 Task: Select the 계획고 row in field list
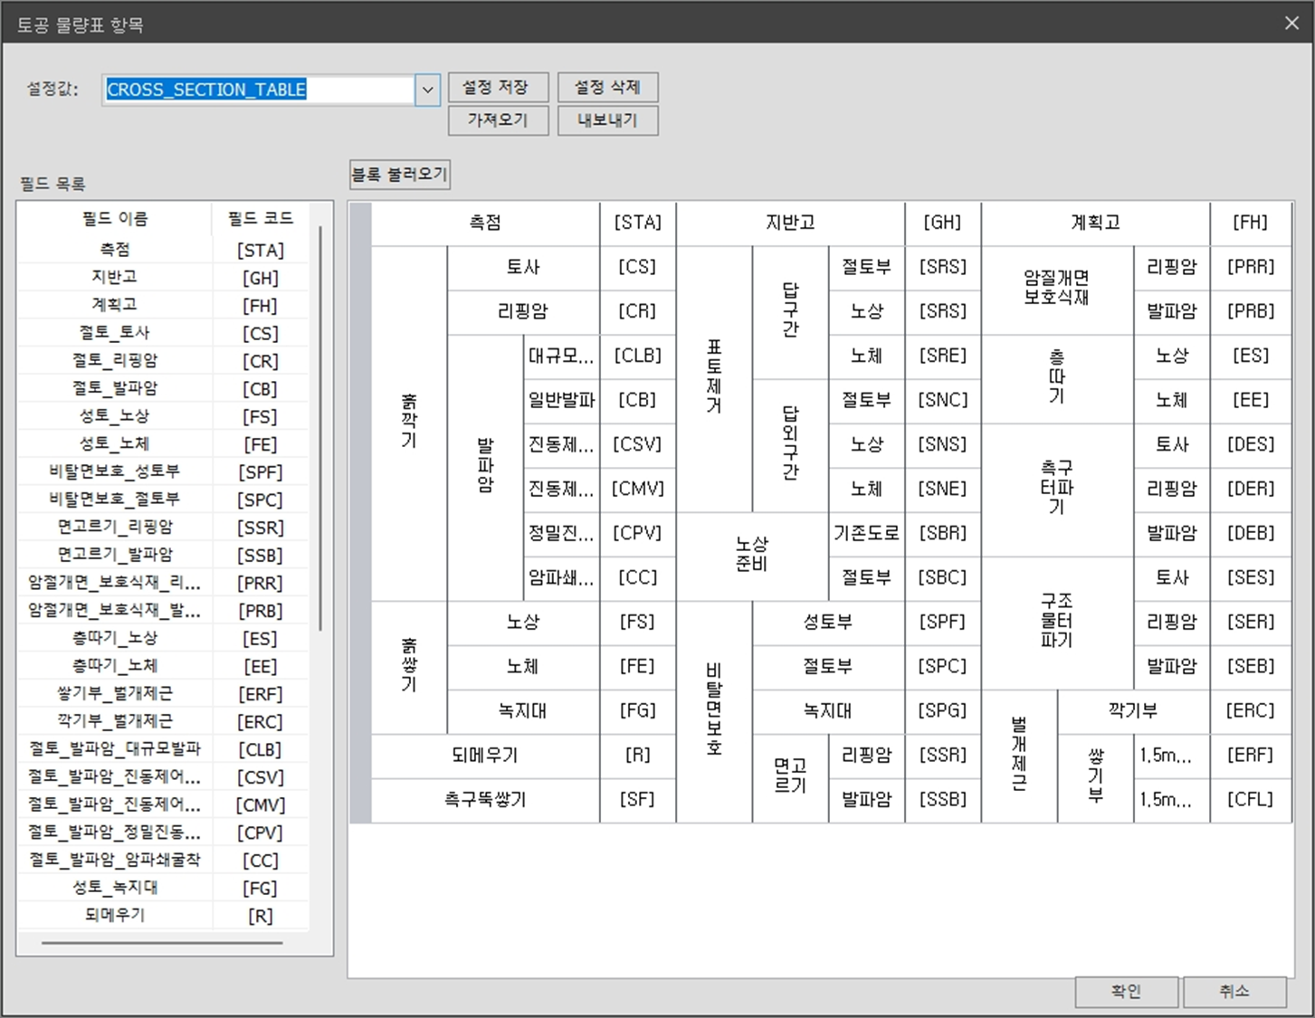[163, 305]
